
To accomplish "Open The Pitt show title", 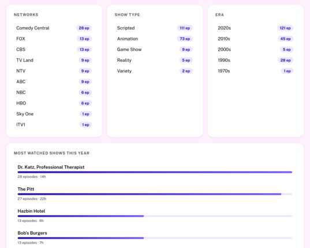I will [26, 189].
